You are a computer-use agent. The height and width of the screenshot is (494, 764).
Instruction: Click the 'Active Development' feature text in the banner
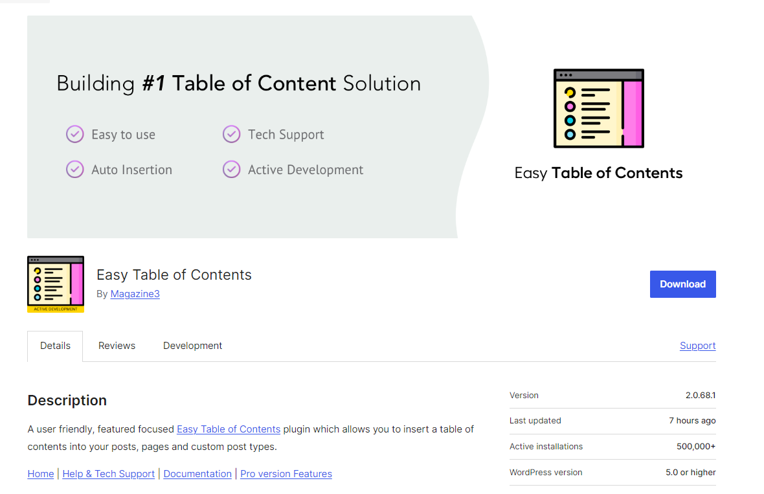(x=306, y=170)
